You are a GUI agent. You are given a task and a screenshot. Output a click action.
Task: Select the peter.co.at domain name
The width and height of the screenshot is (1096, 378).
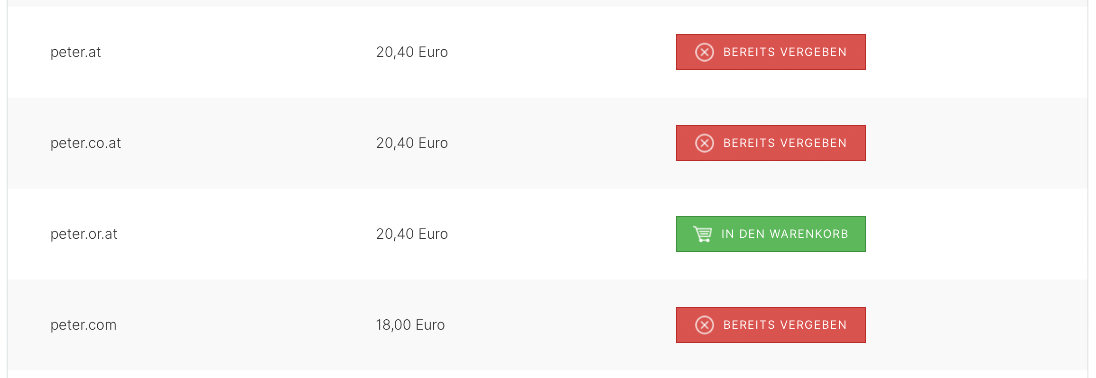pyautogui.click(x=86, y=143)
